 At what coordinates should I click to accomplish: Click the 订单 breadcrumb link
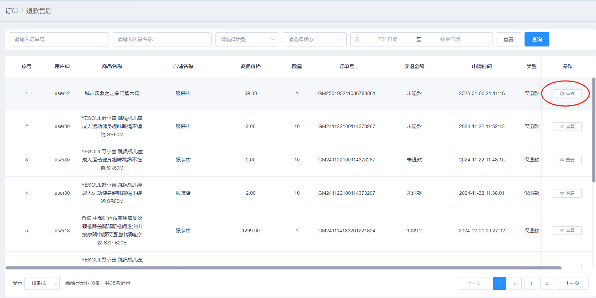coord(12,11)
